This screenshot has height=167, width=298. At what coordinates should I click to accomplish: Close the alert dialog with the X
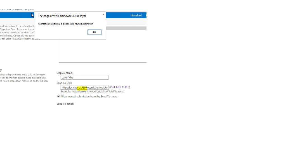click(x=103, y=14)
